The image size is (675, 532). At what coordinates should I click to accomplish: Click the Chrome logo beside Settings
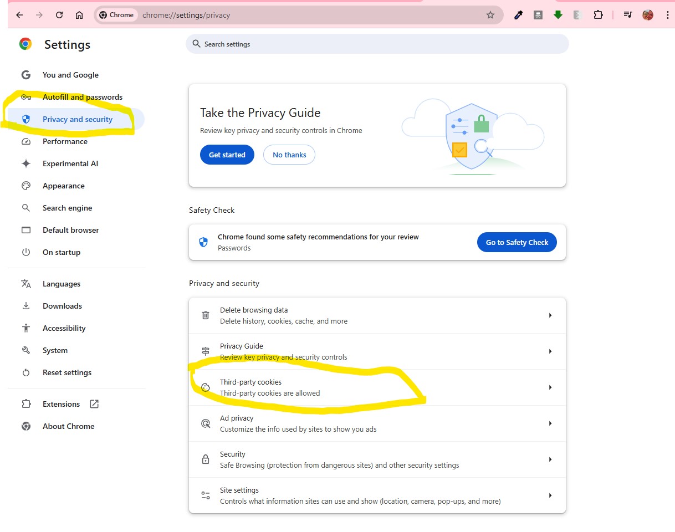click(25, 44)
